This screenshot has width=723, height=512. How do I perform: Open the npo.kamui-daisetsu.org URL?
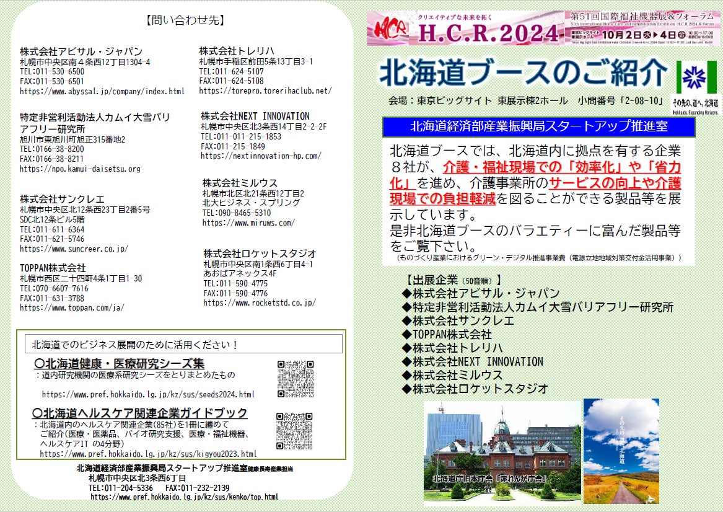click(x=80, y=169)
